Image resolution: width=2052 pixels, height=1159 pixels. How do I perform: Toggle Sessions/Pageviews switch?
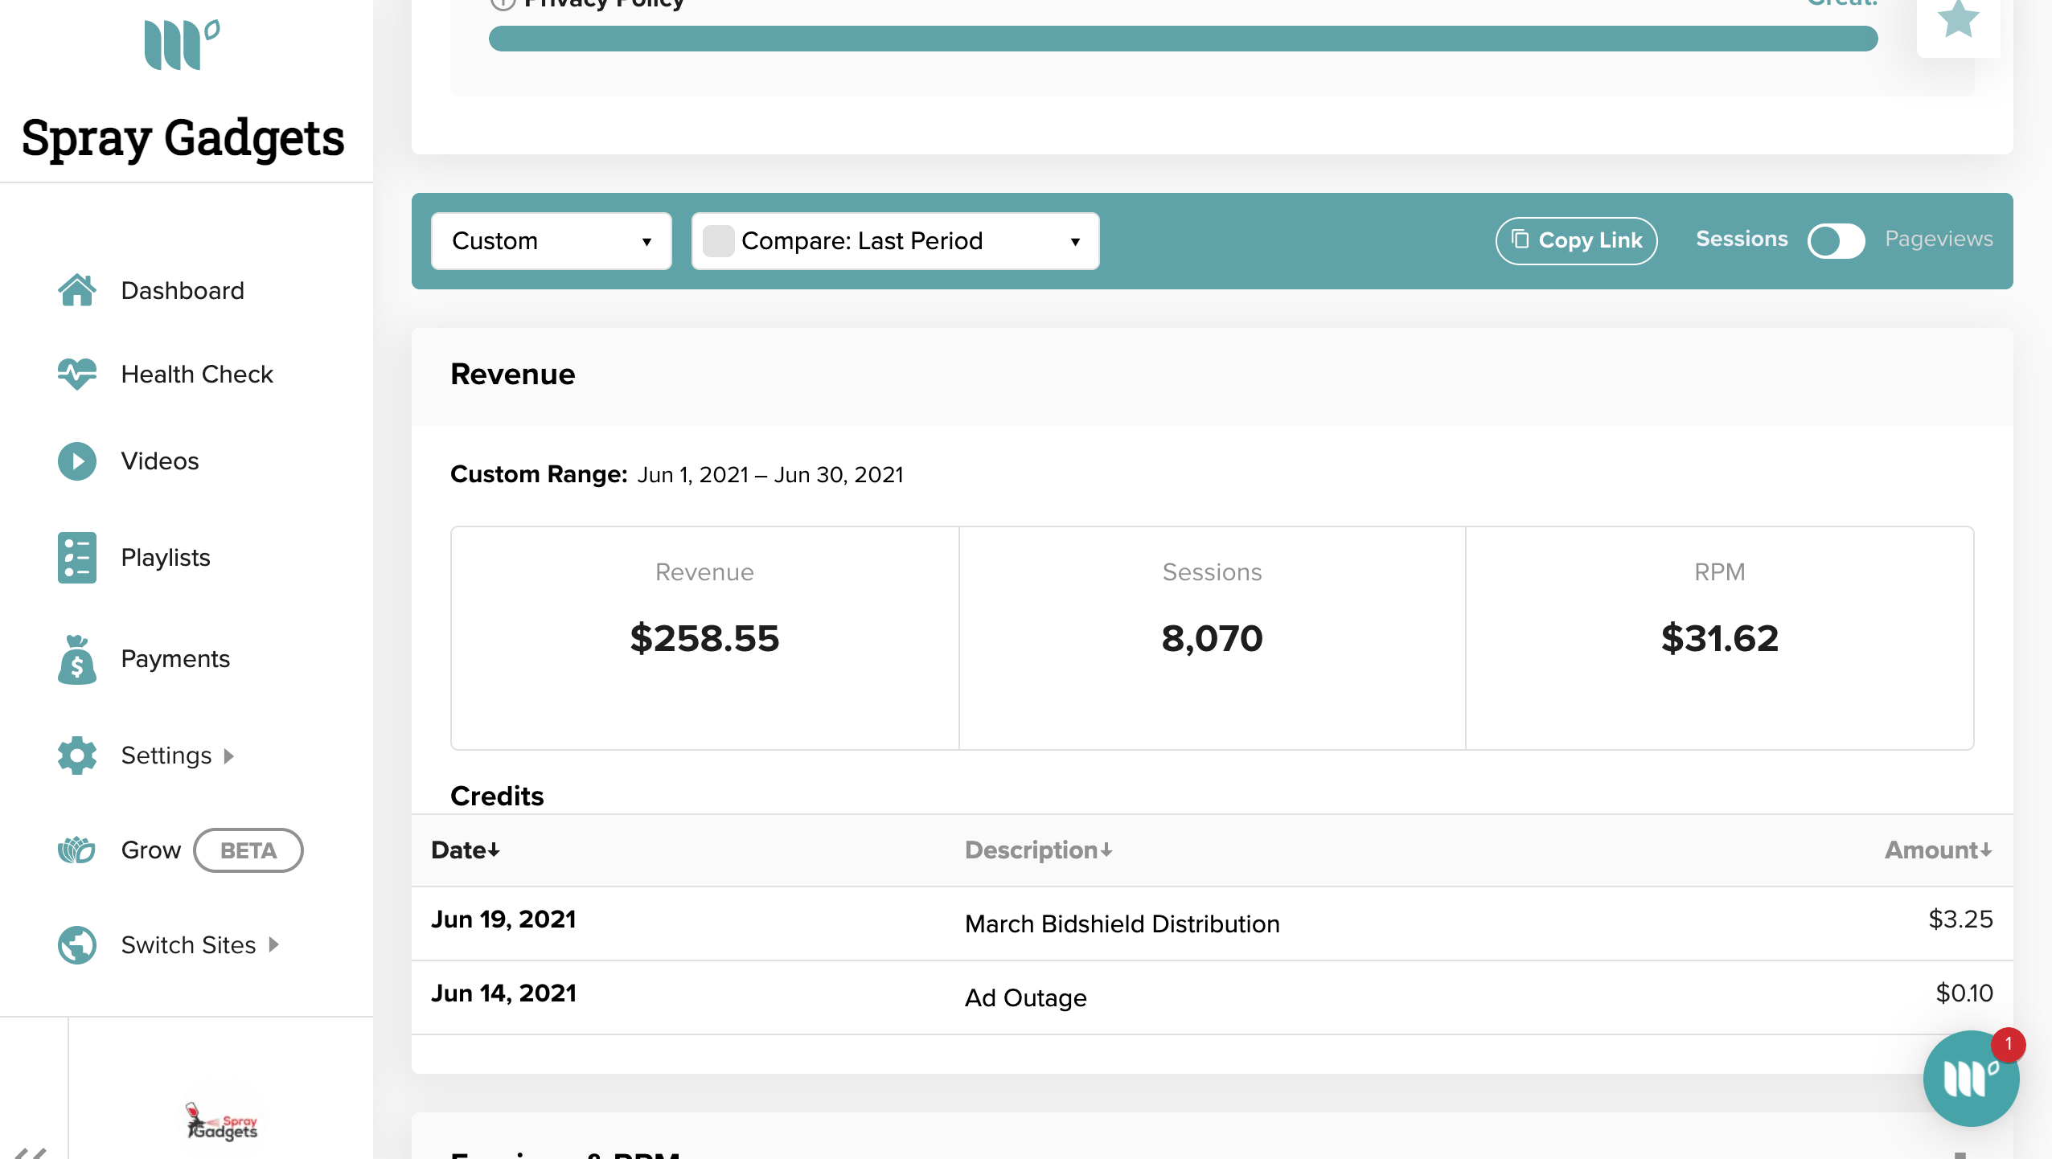click(1837, 240)
